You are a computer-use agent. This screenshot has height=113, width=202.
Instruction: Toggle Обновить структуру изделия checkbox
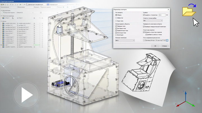144,32
